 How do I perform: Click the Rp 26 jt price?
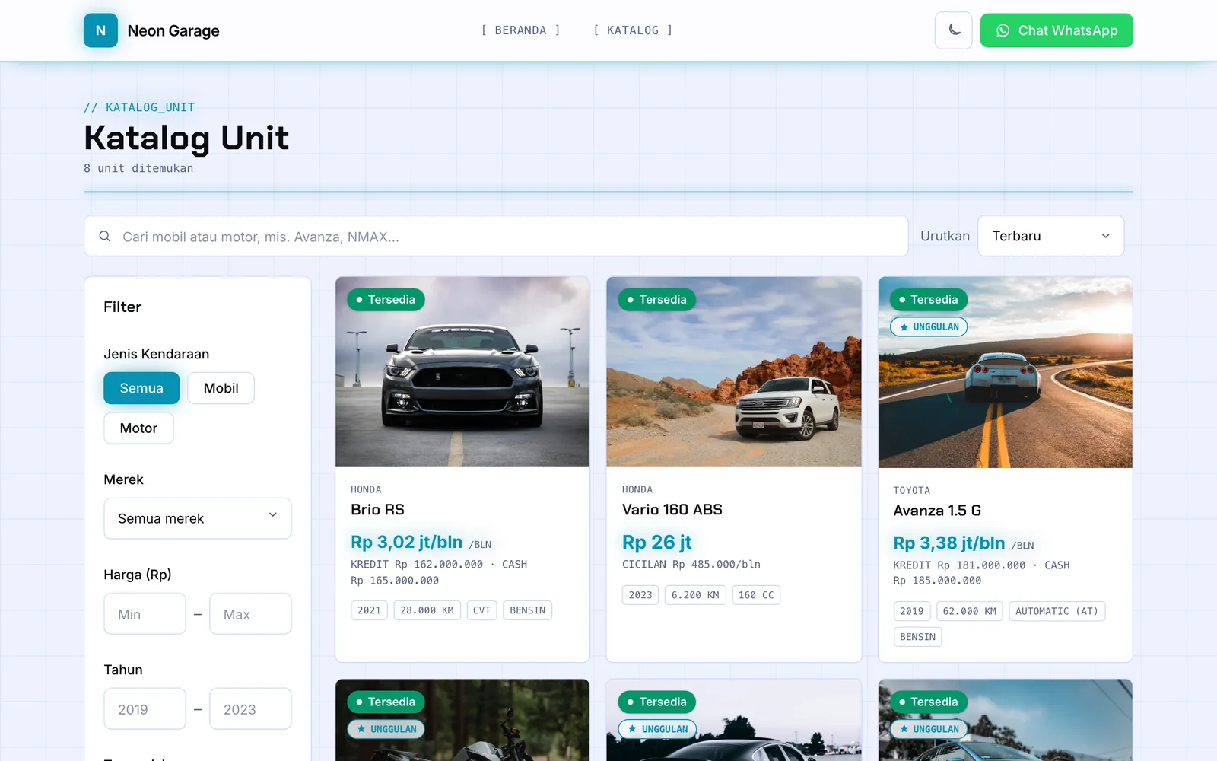(657, 543)
